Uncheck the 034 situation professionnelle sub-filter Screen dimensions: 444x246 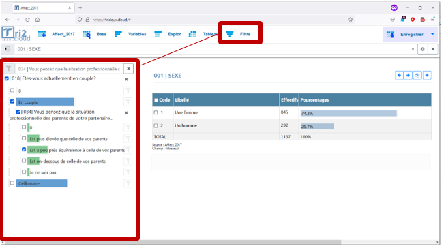[x=18, y=112]
